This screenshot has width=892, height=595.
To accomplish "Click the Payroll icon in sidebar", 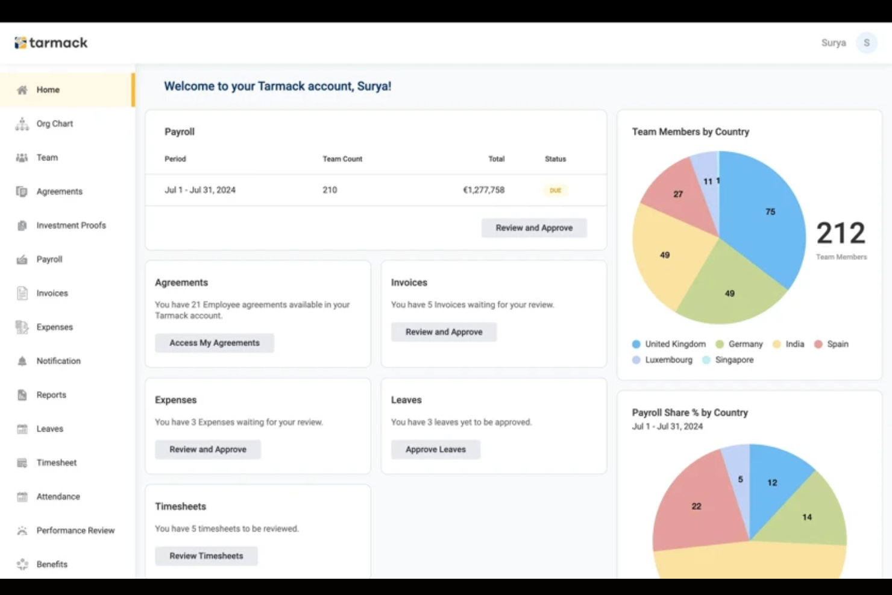I will pyautogui.click(x=22, y=260).
